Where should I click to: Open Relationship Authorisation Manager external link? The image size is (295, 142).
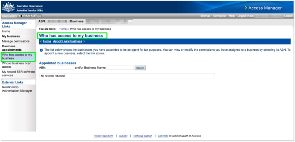[x=17, y=89]
